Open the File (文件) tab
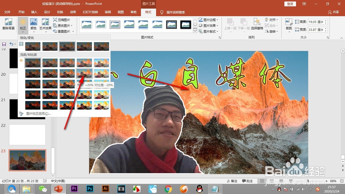The width and height of the screenshot is (345, 194). click(x=7, y=12)
